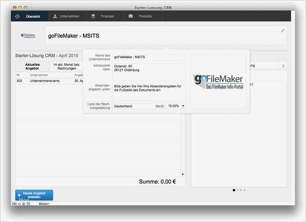This screenshot has height=222, width=306.
Task: Click the Finanzen calculator icon
Action: pos(93,17)
